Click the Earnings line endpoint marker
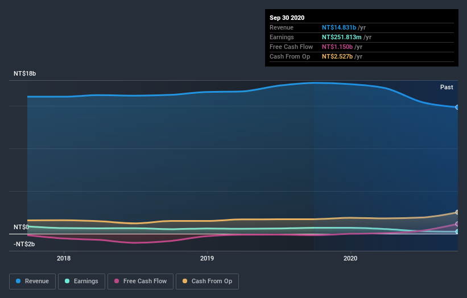The height and width of the screenshot is (298, 467). pos(457,231)
